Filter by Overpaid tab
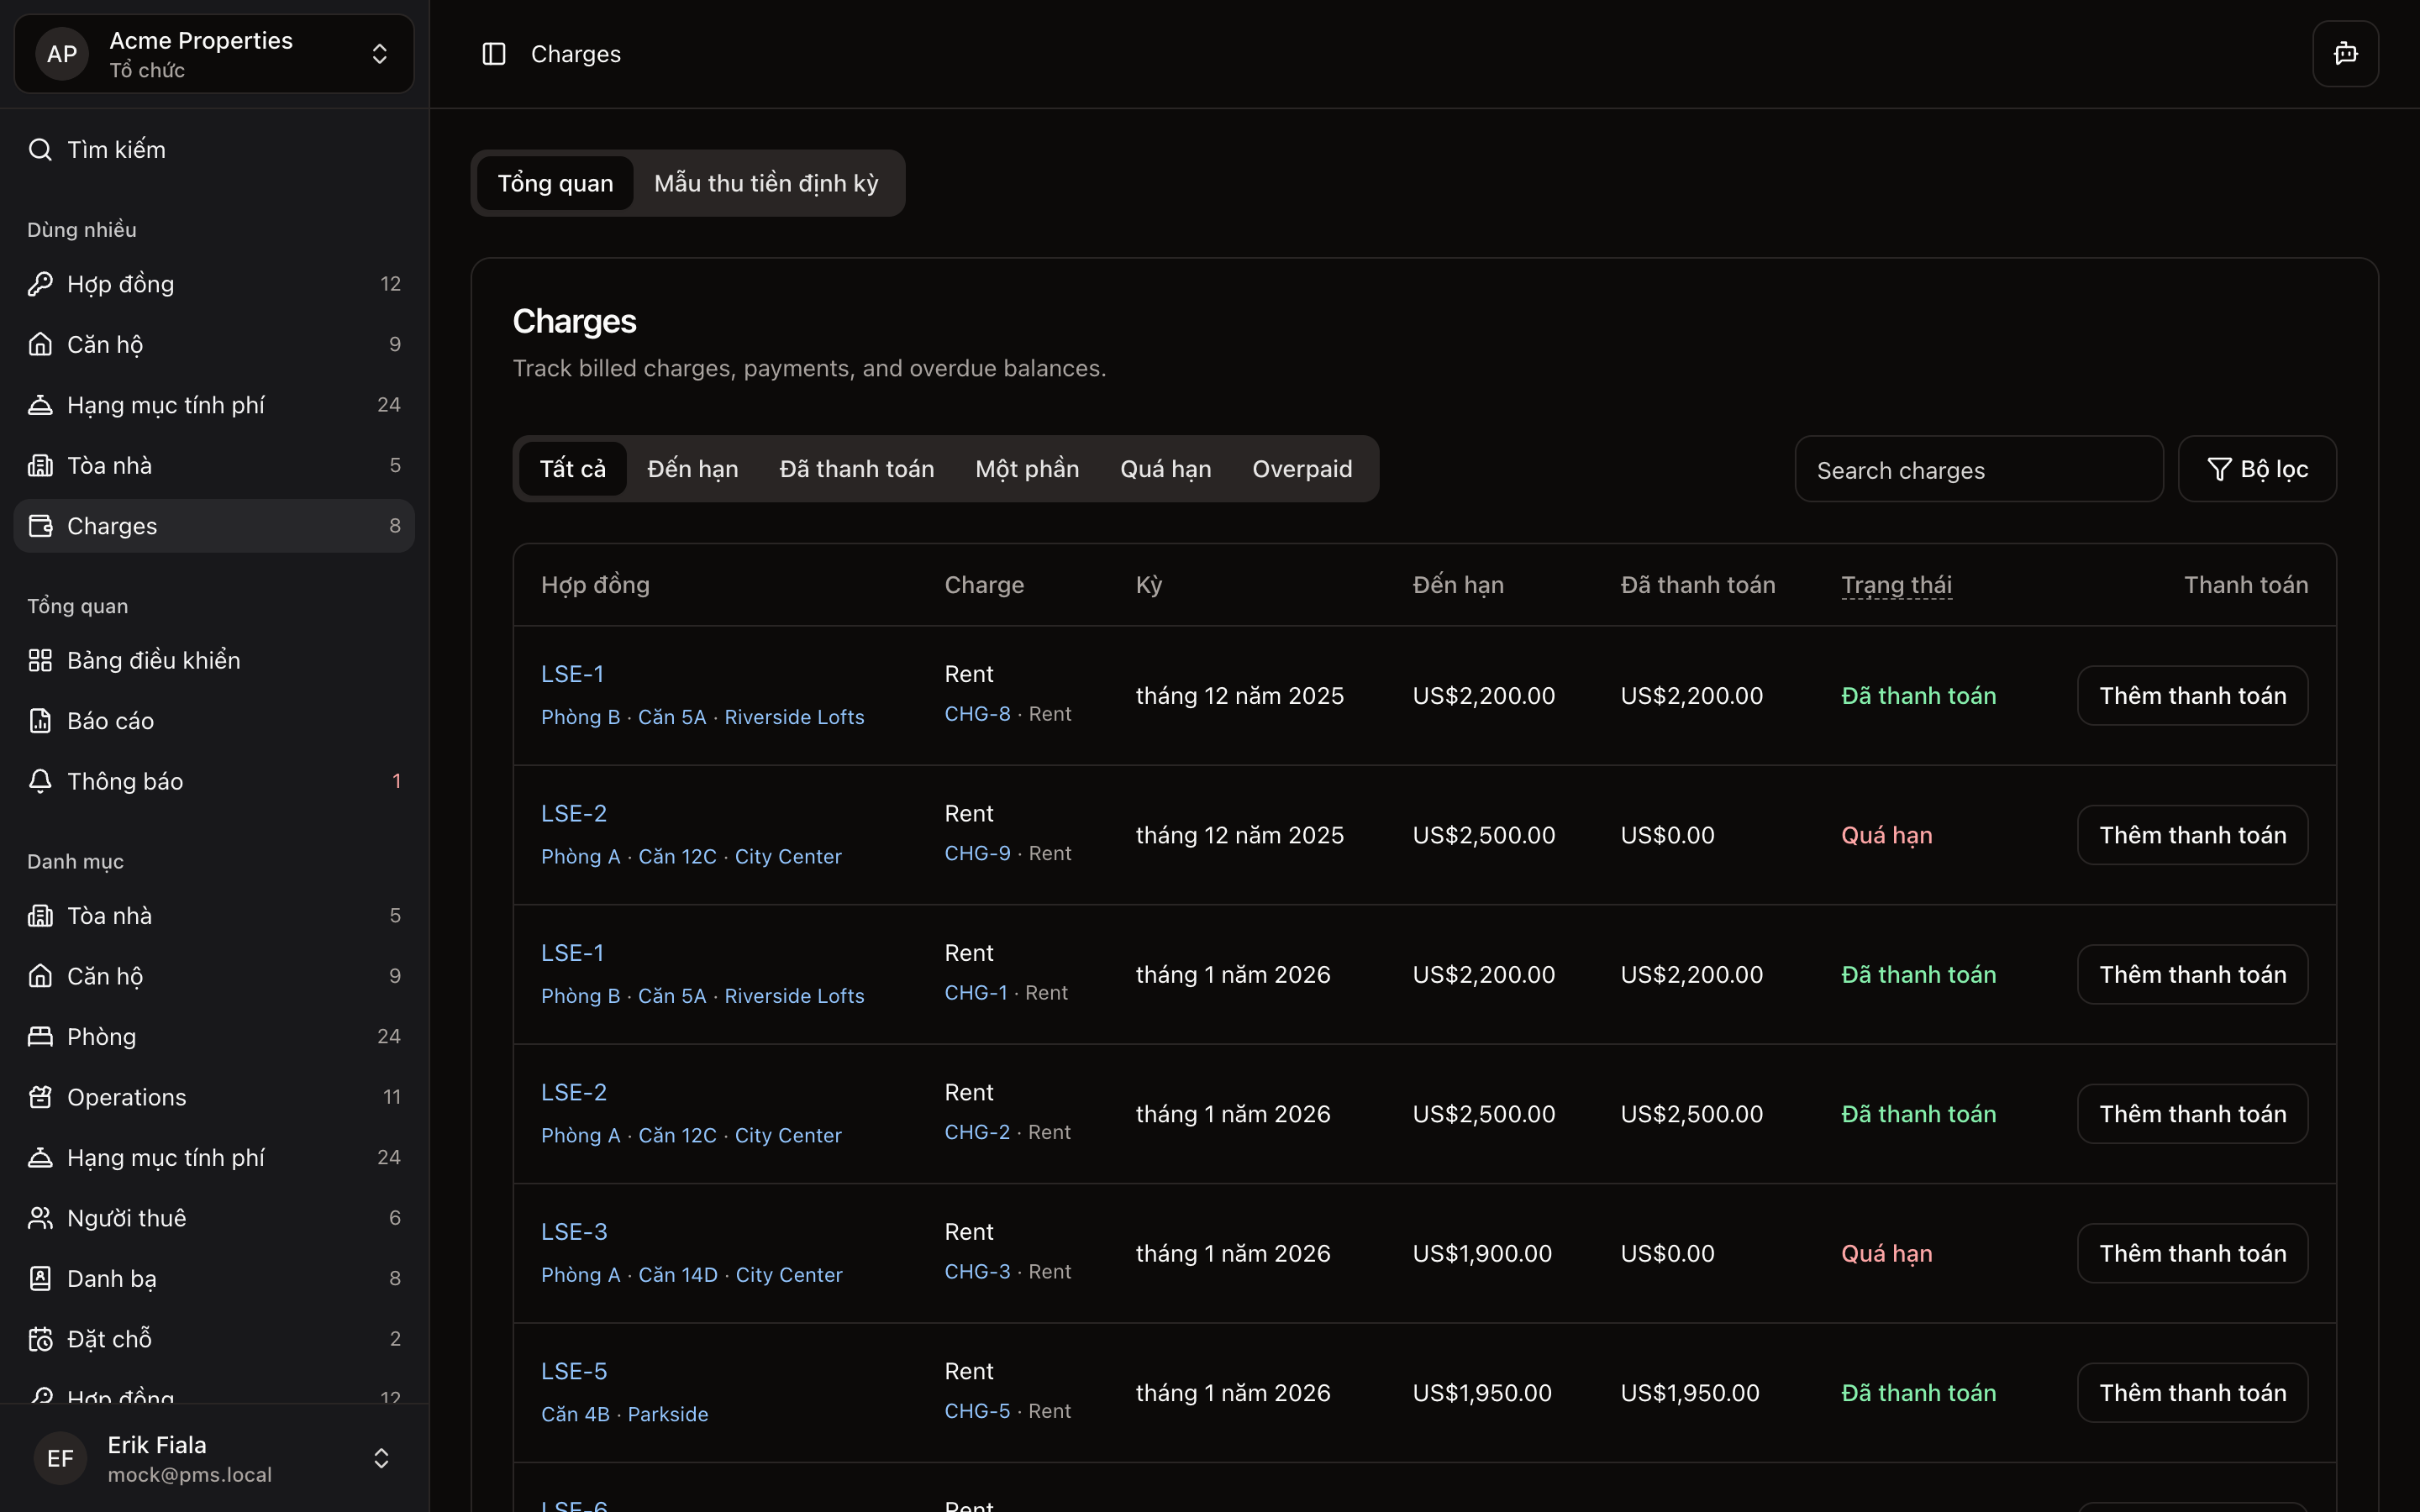2420x1512 pixels. pyautogui.click(x=1302, y=469)
